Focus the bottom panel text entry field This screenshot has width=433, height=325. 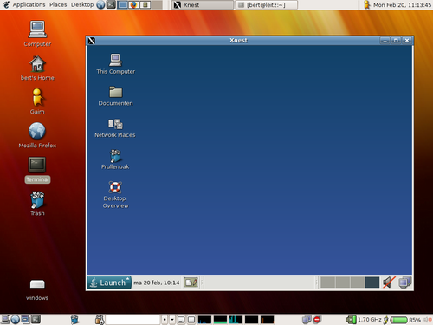[132, 320]
